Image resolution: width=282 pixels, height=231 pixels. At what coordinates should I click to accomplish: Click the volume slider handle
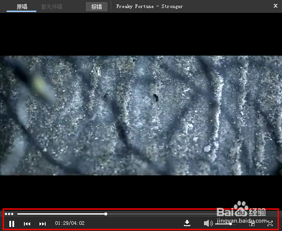pos(231,224)
